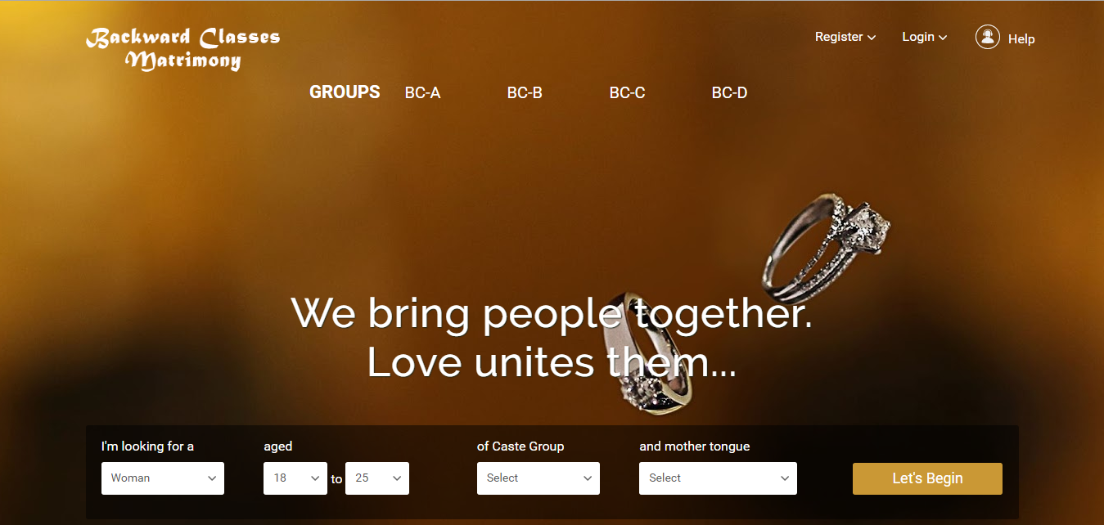Image resolution: width=1104 pixels, height=525 pixels.
Task: Click the Register chevron arrow
Action: (872, 38)
